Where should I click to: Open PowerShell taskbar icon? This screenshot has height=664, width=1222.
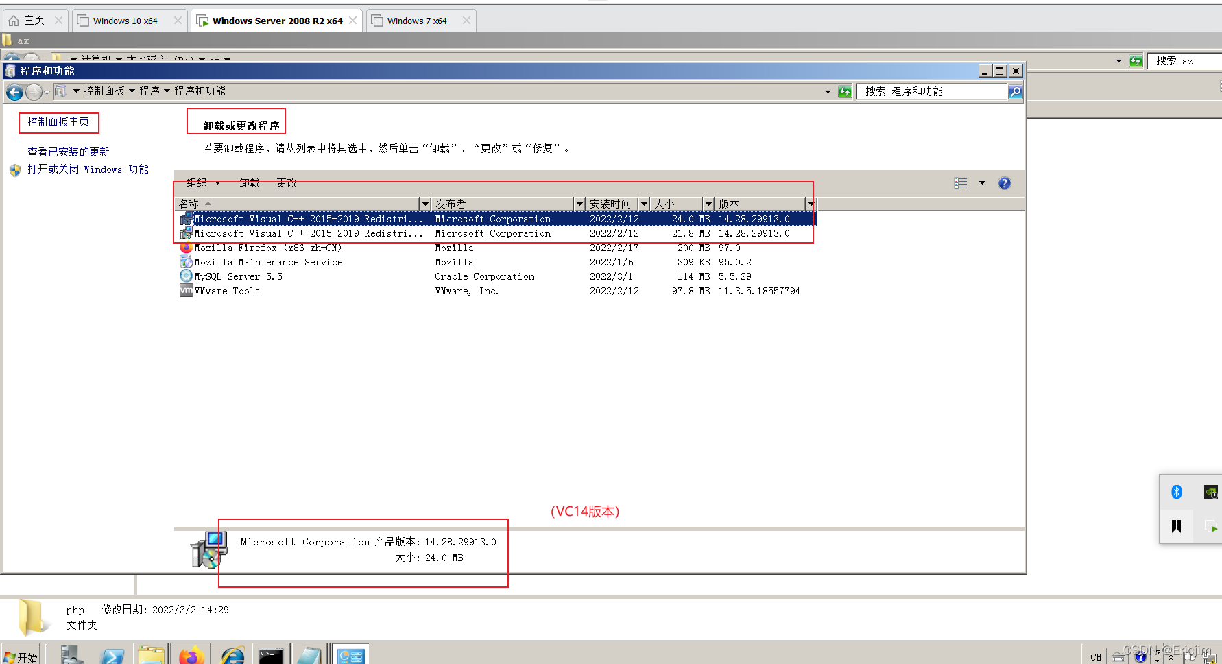pyautogui.click(x=111, y=655)
